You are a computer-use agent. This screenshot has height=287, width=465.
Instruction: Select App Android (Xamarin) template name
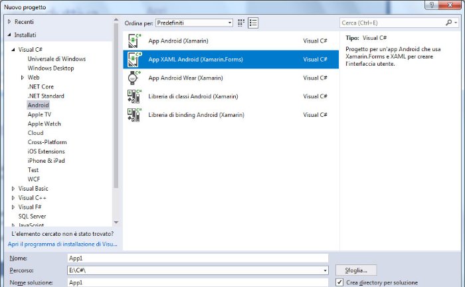click(178, 41)
